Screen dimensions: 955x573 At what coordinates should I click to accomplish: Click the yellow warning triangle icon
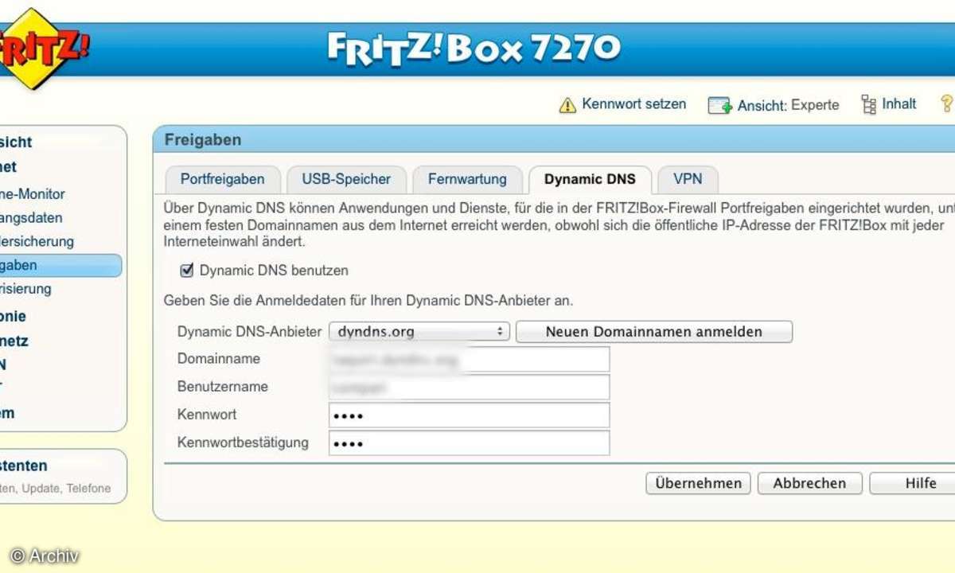tap(567, 105)
